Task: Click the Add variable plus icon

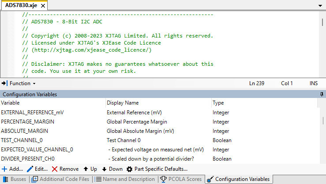Action: 4,169
